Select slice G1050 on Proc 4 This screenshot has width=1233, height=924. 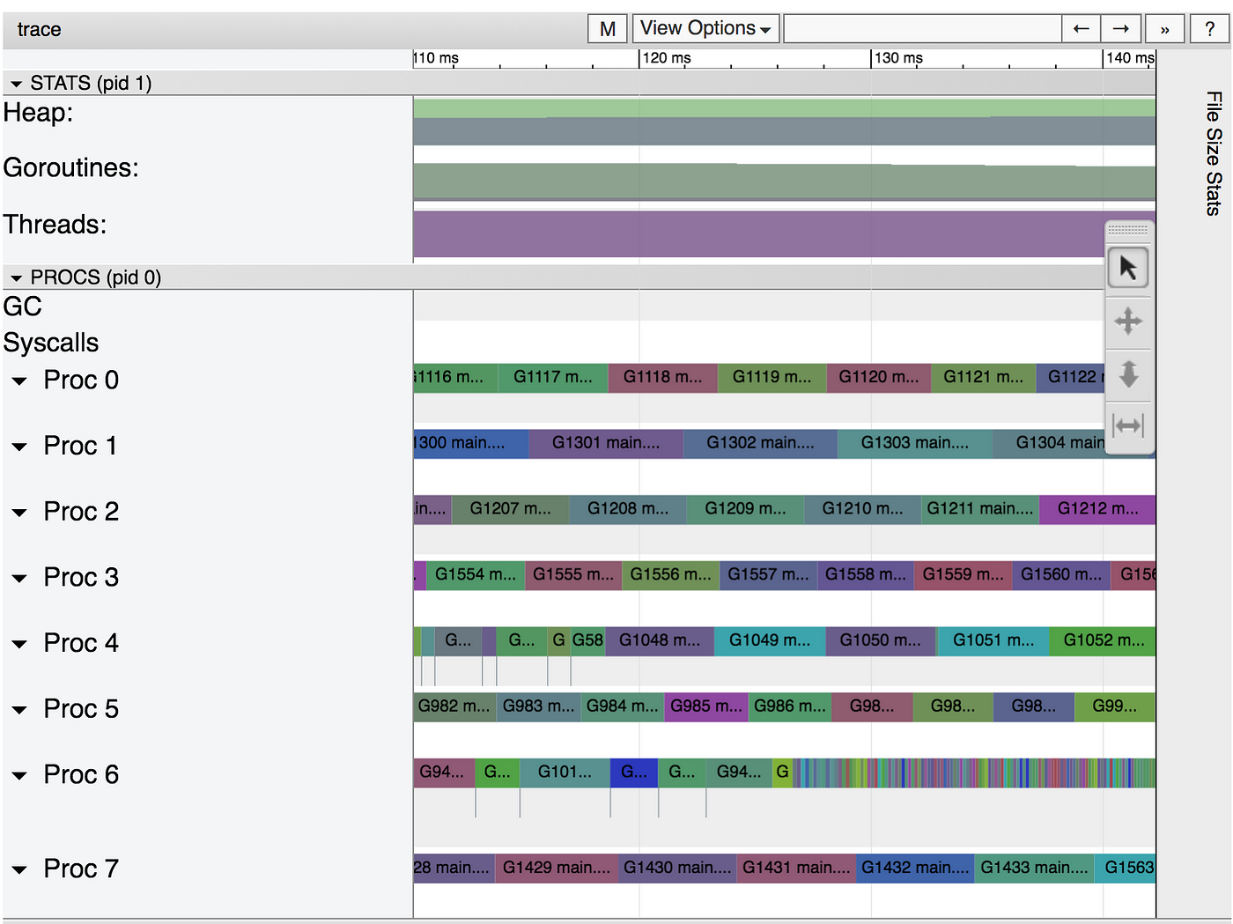(881, 640)
